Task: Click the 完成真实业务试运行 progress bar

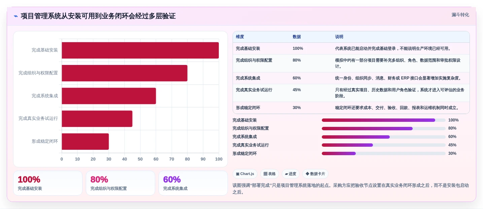Action: coord(384,145)
